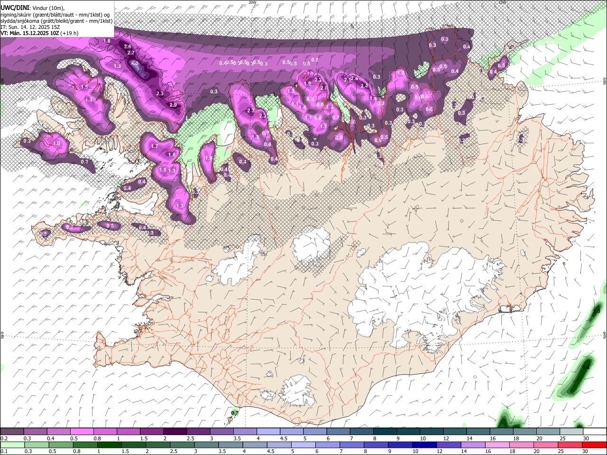The height and width of the screenshot is (455, 607).
Task: Click the 14 label in the lower legend row
Action: [x=464, y=451]
